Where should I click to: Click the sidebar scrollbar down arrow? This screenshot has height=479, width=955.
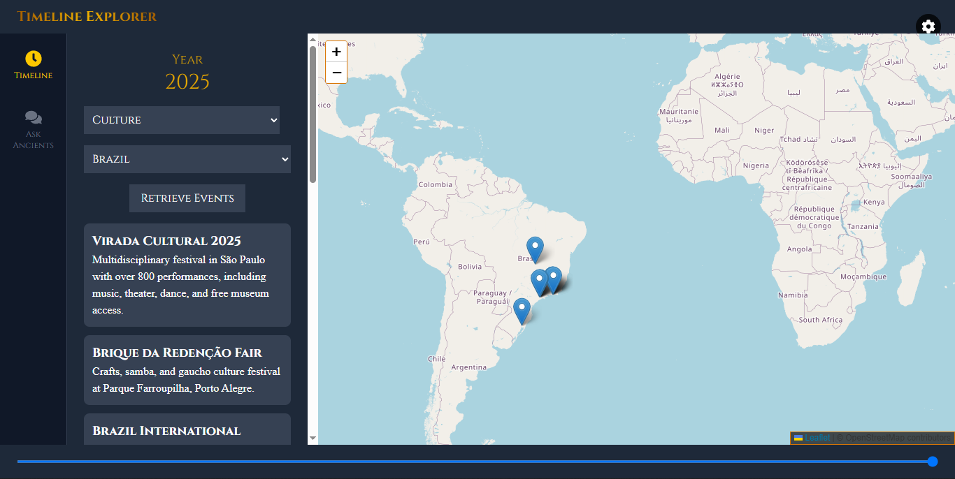313,439
